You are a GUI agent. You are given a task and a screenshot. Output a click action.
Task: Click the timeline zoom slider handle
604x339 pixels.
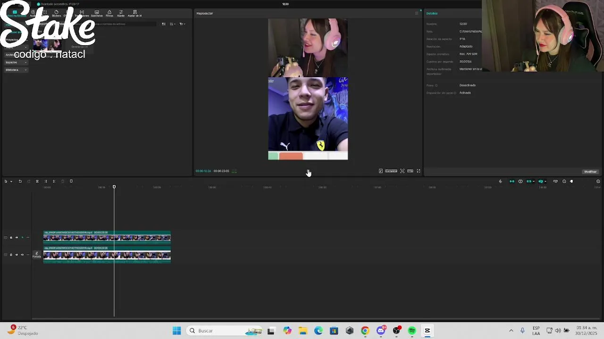571,181
